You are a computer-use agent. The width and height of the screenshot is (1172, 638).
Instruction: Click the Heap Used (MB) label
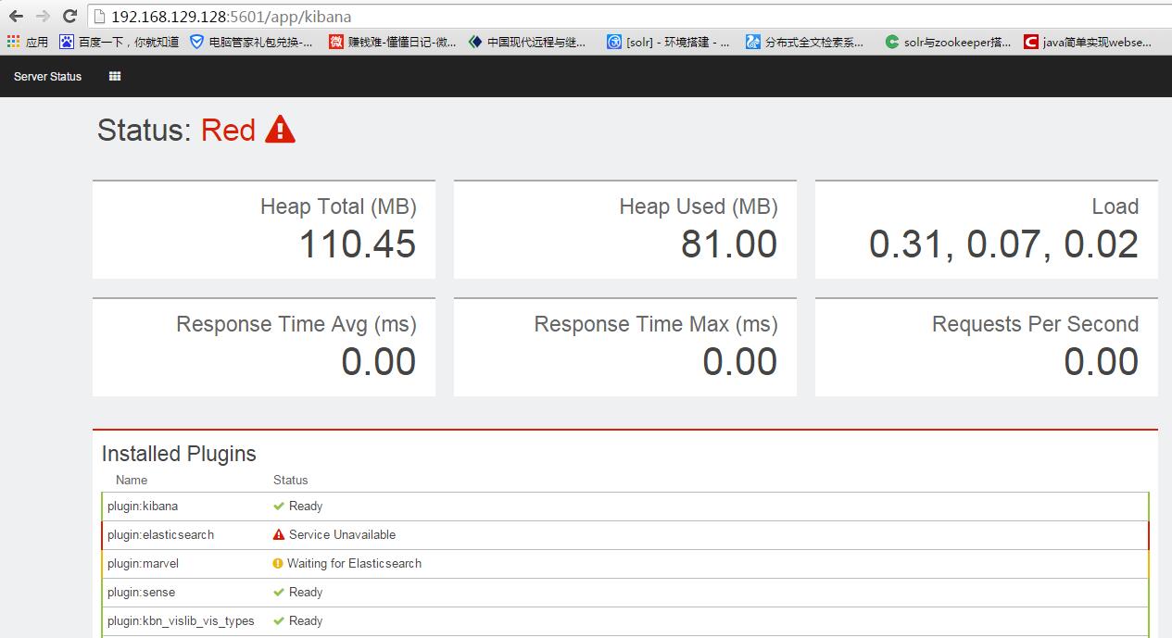pos(699,206)
